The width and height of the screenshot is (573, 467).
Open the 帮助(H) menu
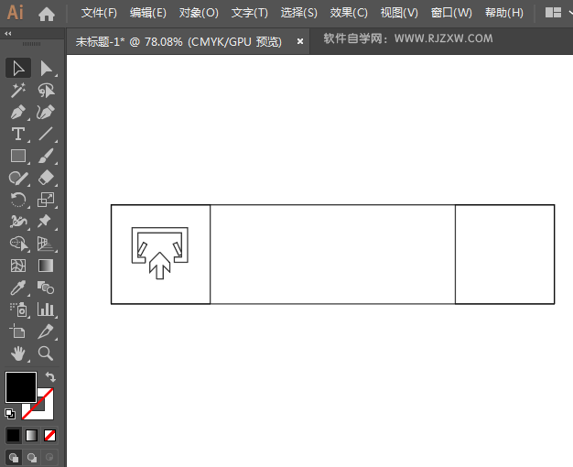(504, 13)
